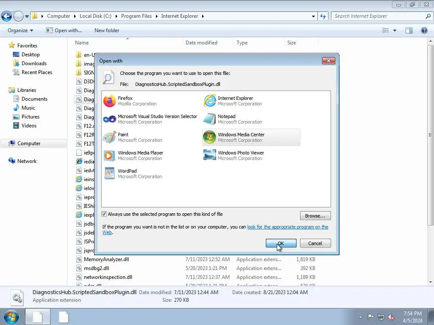Close the Open with dialog window
This screenshot has width=434, height=325.
click(328, 61)
